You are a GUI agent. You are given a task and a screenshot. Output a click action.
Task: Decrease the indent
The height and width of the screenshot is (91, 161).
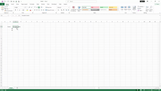pos(41,10)
